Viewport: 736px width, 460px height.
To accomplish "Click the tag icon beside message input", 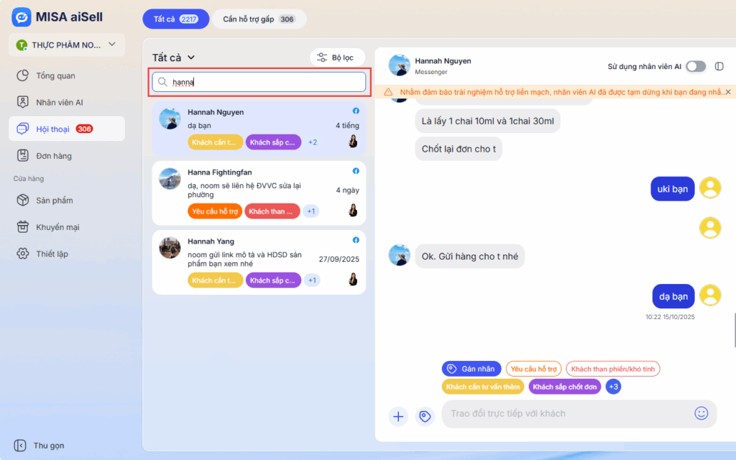I will click(425, 416).
